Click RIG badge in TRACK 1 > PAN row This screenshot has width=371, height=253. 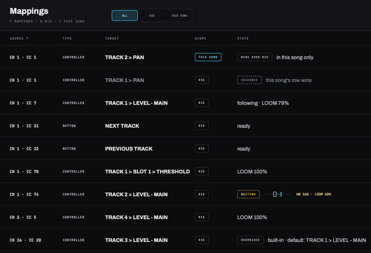coord(202,80)
